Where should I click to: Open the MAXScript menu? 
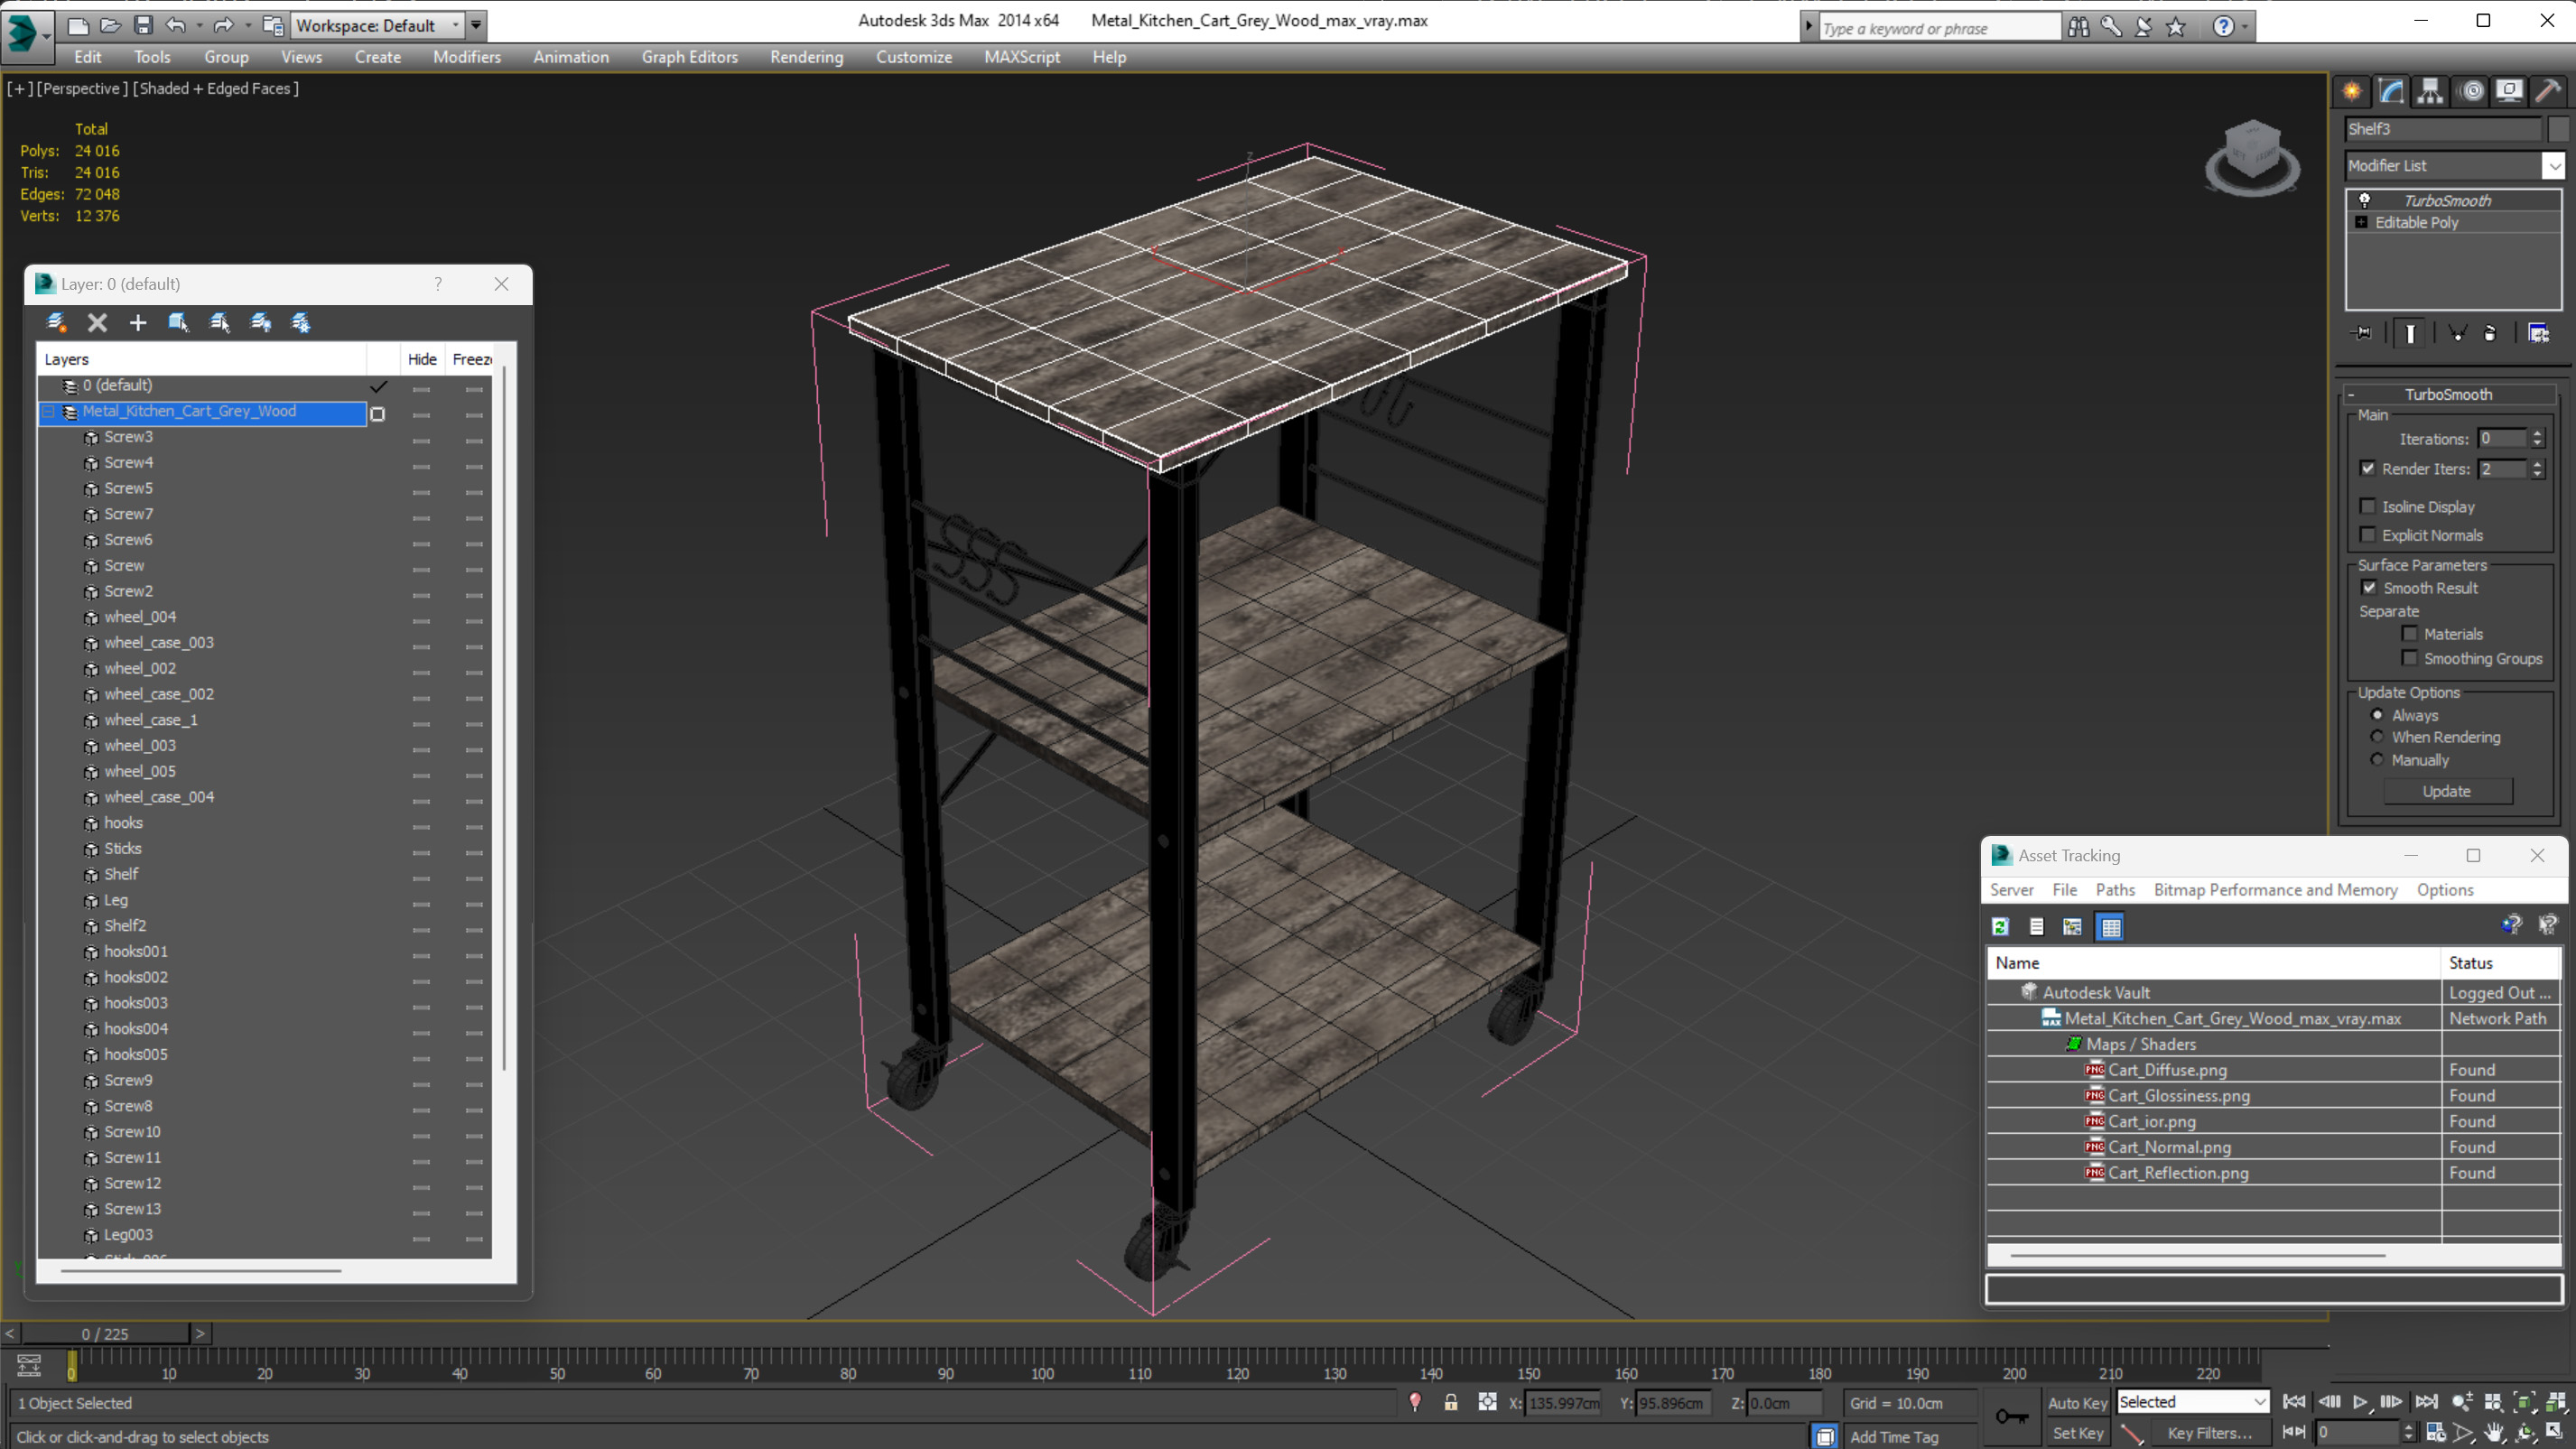tap(1021, 57)
